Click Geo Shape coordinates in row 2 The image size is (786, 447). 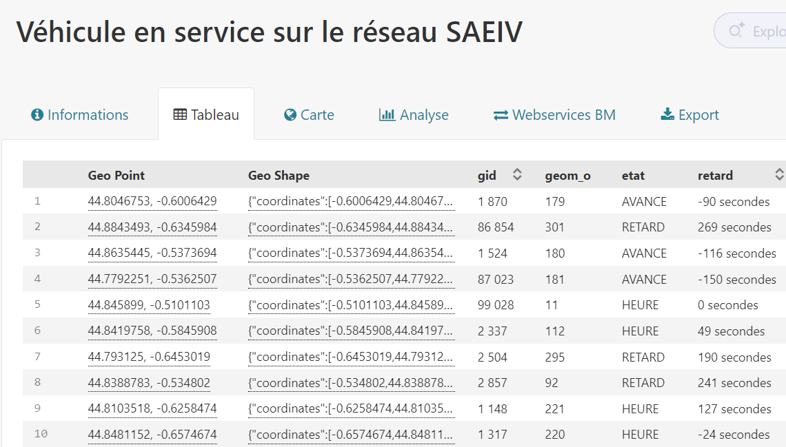(351, 227)
